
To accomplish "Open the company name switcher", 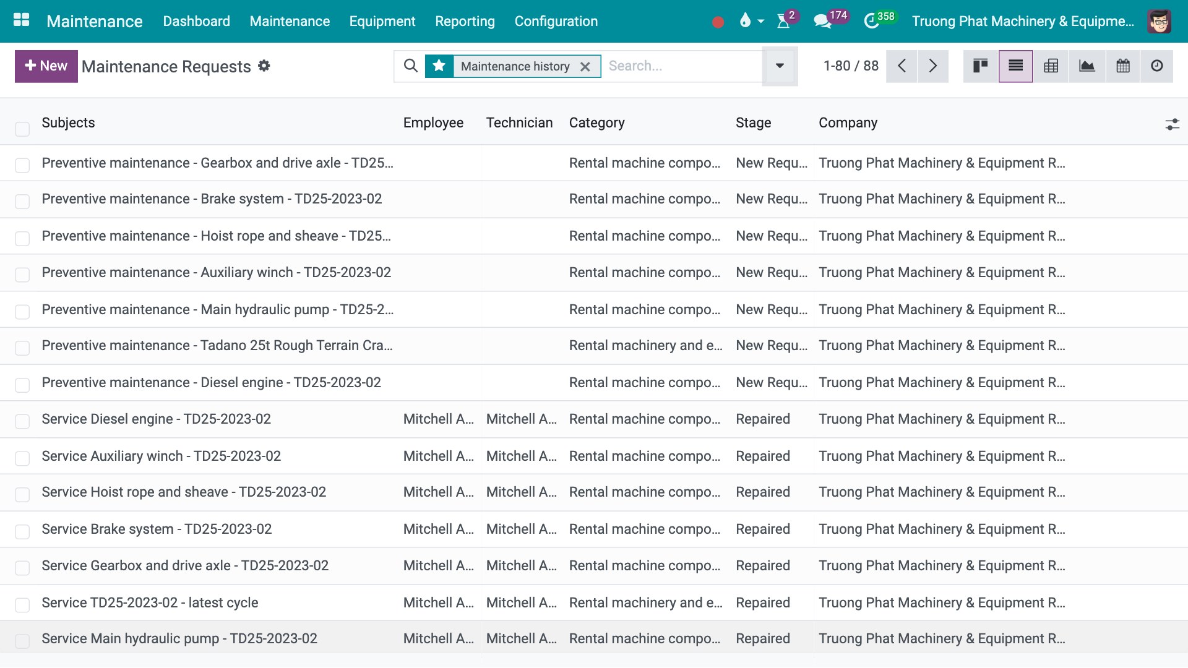I will 1023,21.
